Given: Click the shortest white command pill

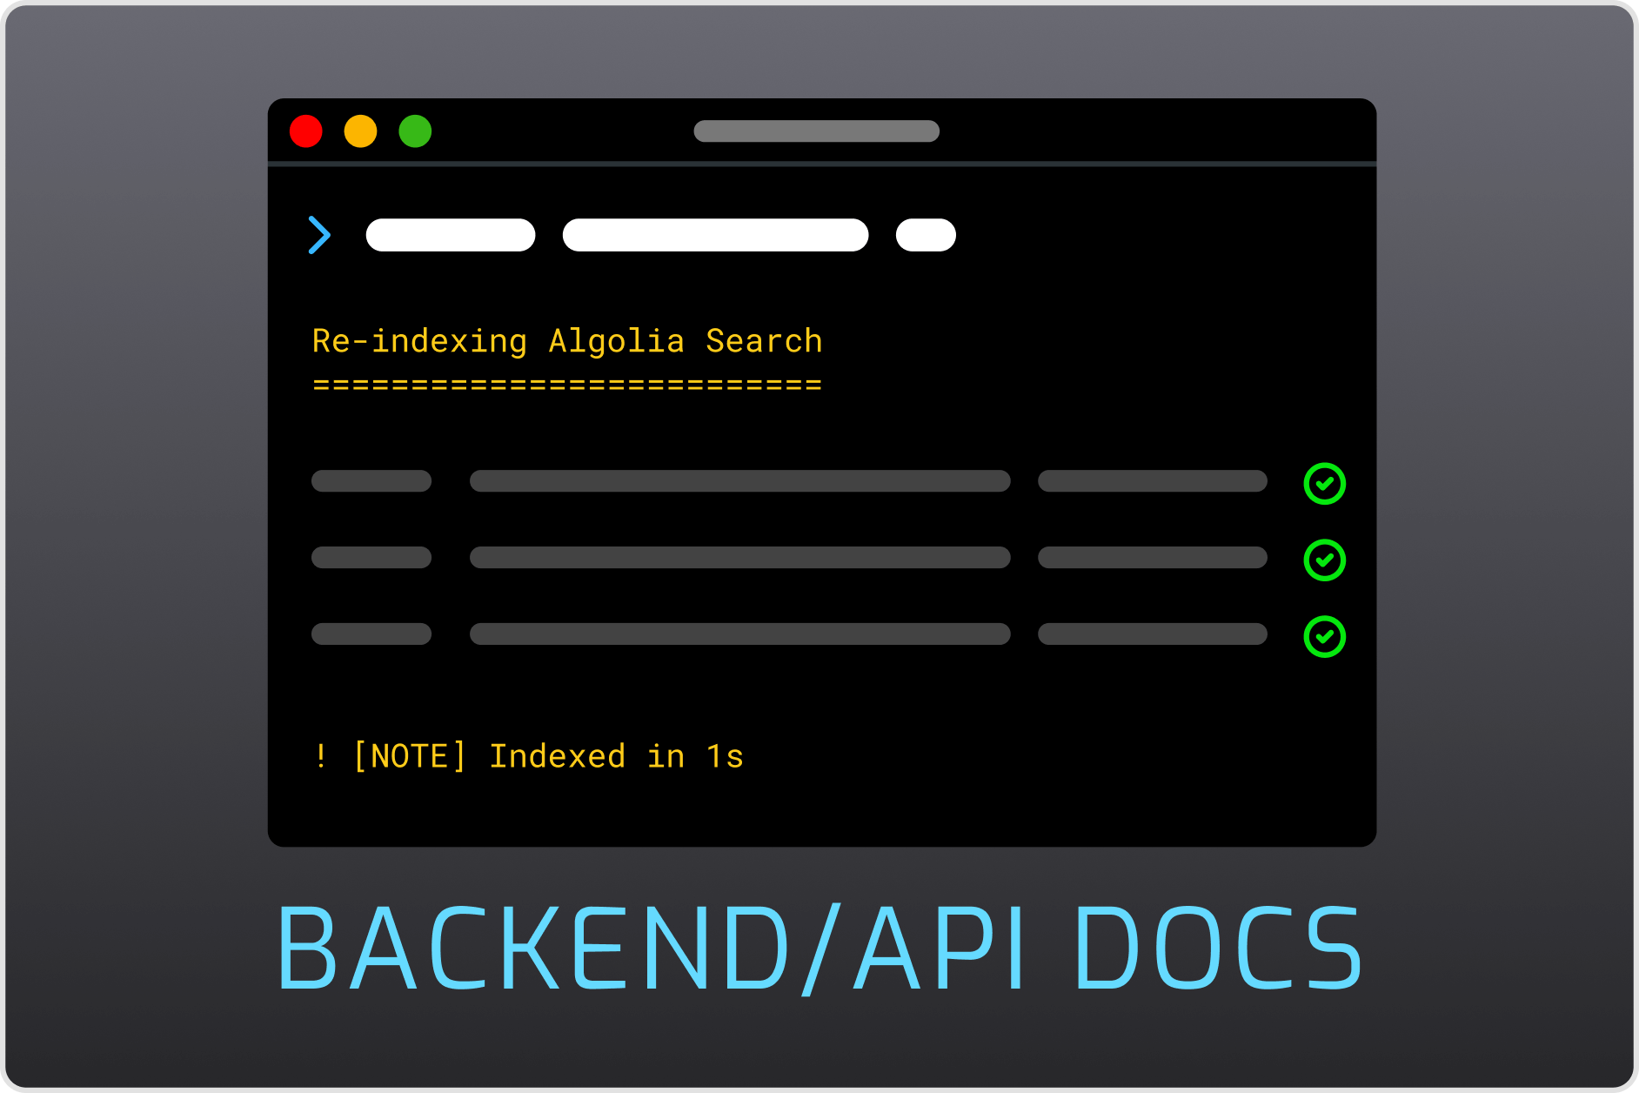Looking at the screenshot, I should point(926,235).
